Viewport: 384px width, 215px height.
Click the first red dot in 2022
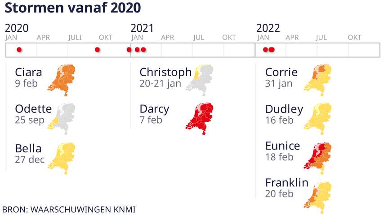pos(265,50)
